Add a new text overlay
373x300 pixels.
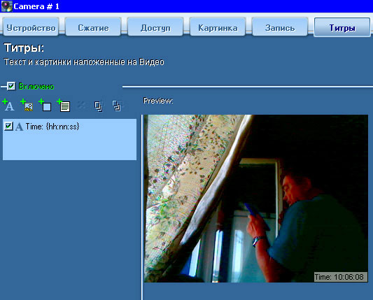pyautogui.click(x=8, y=106)
